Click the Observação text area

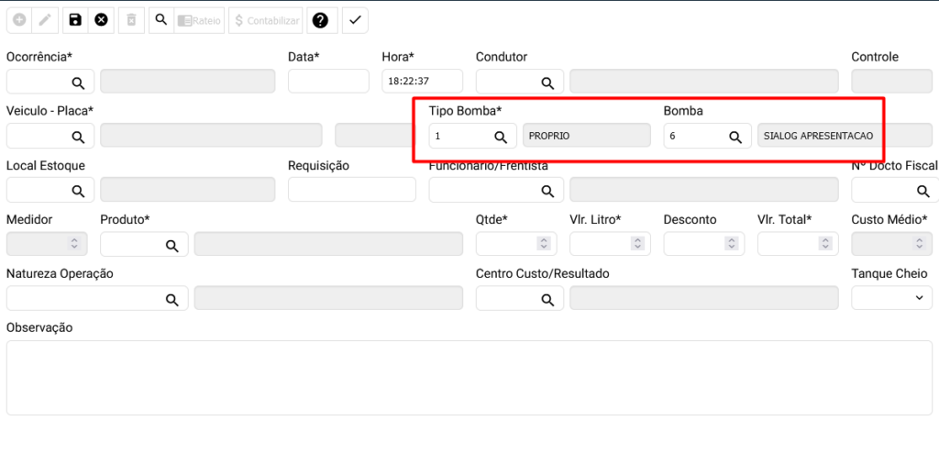[469, 377]
